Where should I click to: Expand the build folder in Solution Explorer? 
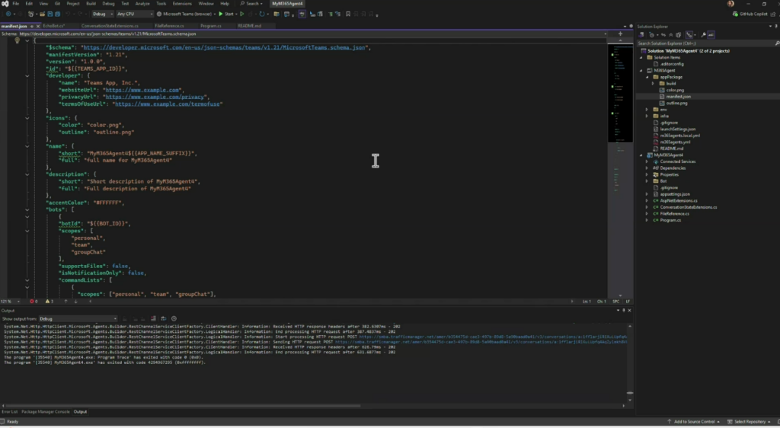click(653, 84)
